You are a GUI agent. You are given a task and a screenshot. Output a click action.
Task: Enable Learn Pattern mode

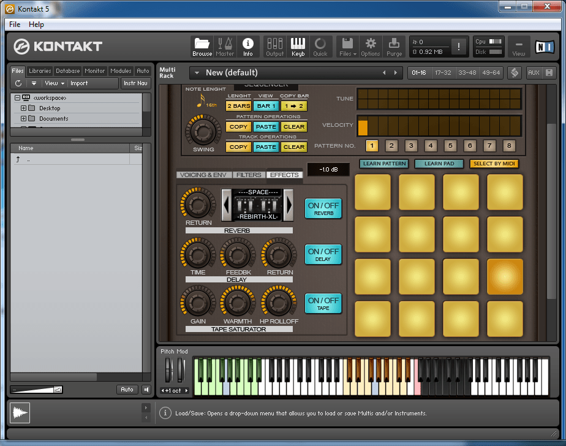384,164
